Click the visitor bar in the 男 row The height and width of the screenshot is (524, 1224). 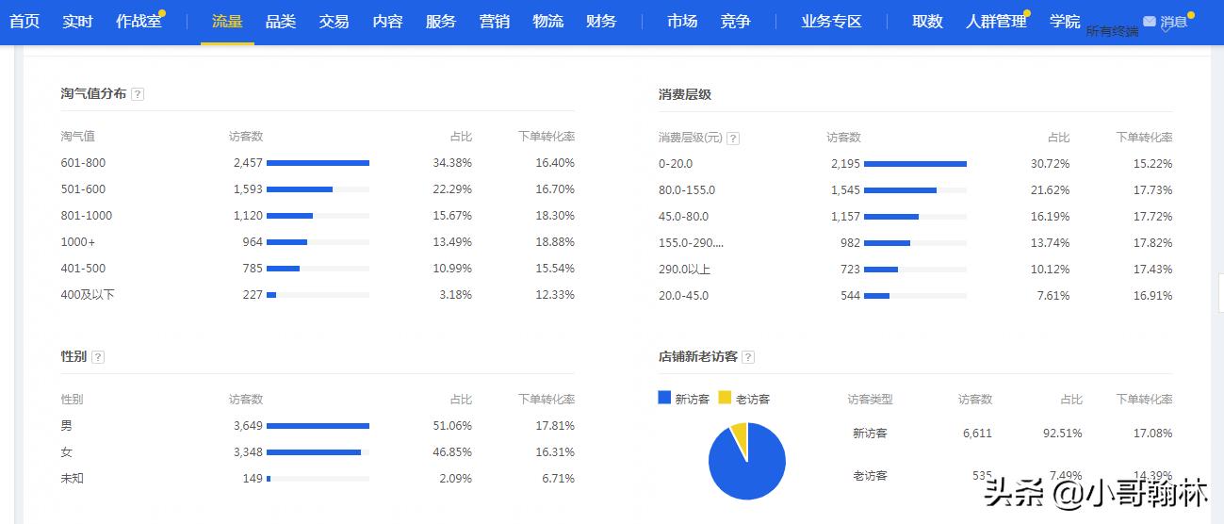[318, 426]
